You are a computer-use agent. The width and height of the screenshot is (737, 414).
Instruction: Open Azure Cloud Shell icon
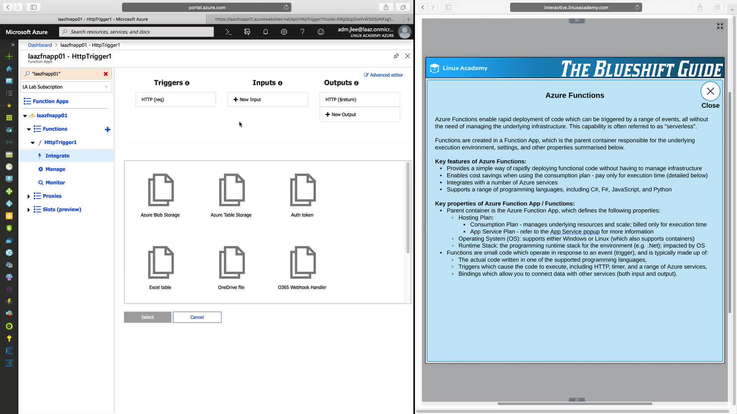pos(229,32)
